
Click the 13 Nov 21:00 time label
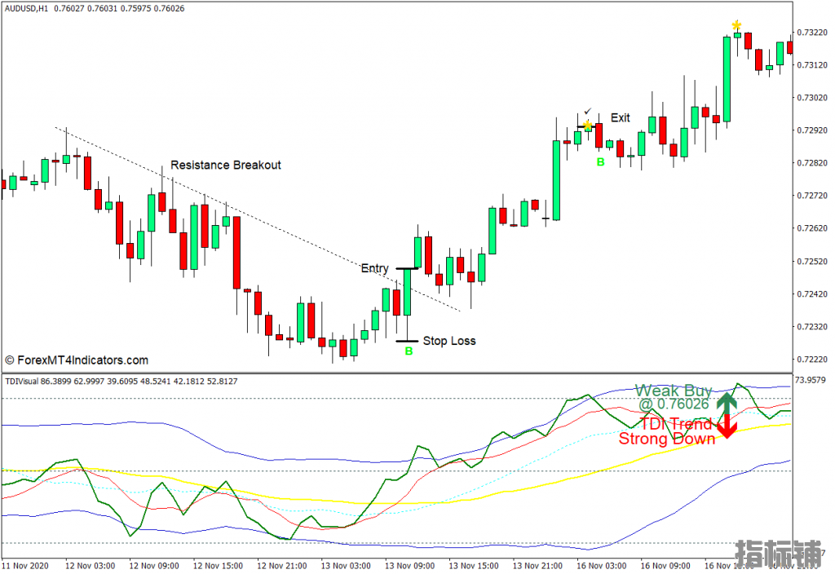(537, 566)
